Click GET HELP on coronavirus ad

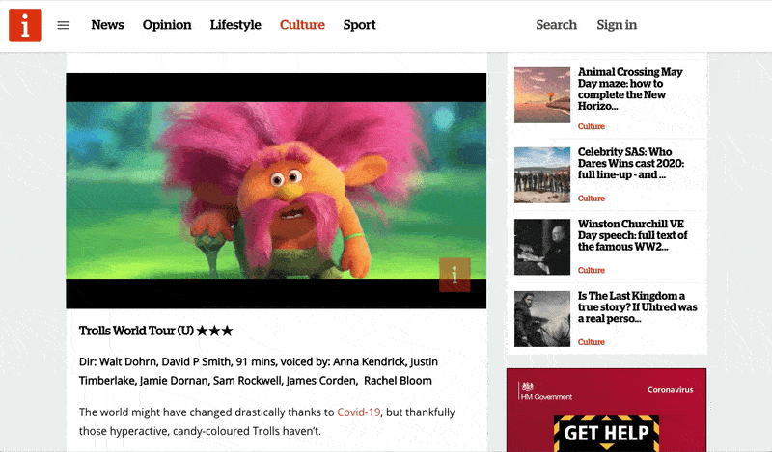(x=607, y=433)
